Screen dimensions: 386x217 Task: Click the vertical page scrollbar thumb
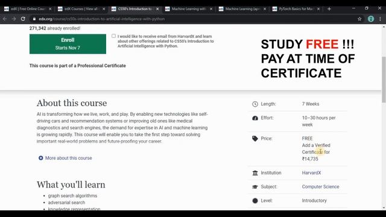click(384, 80)
